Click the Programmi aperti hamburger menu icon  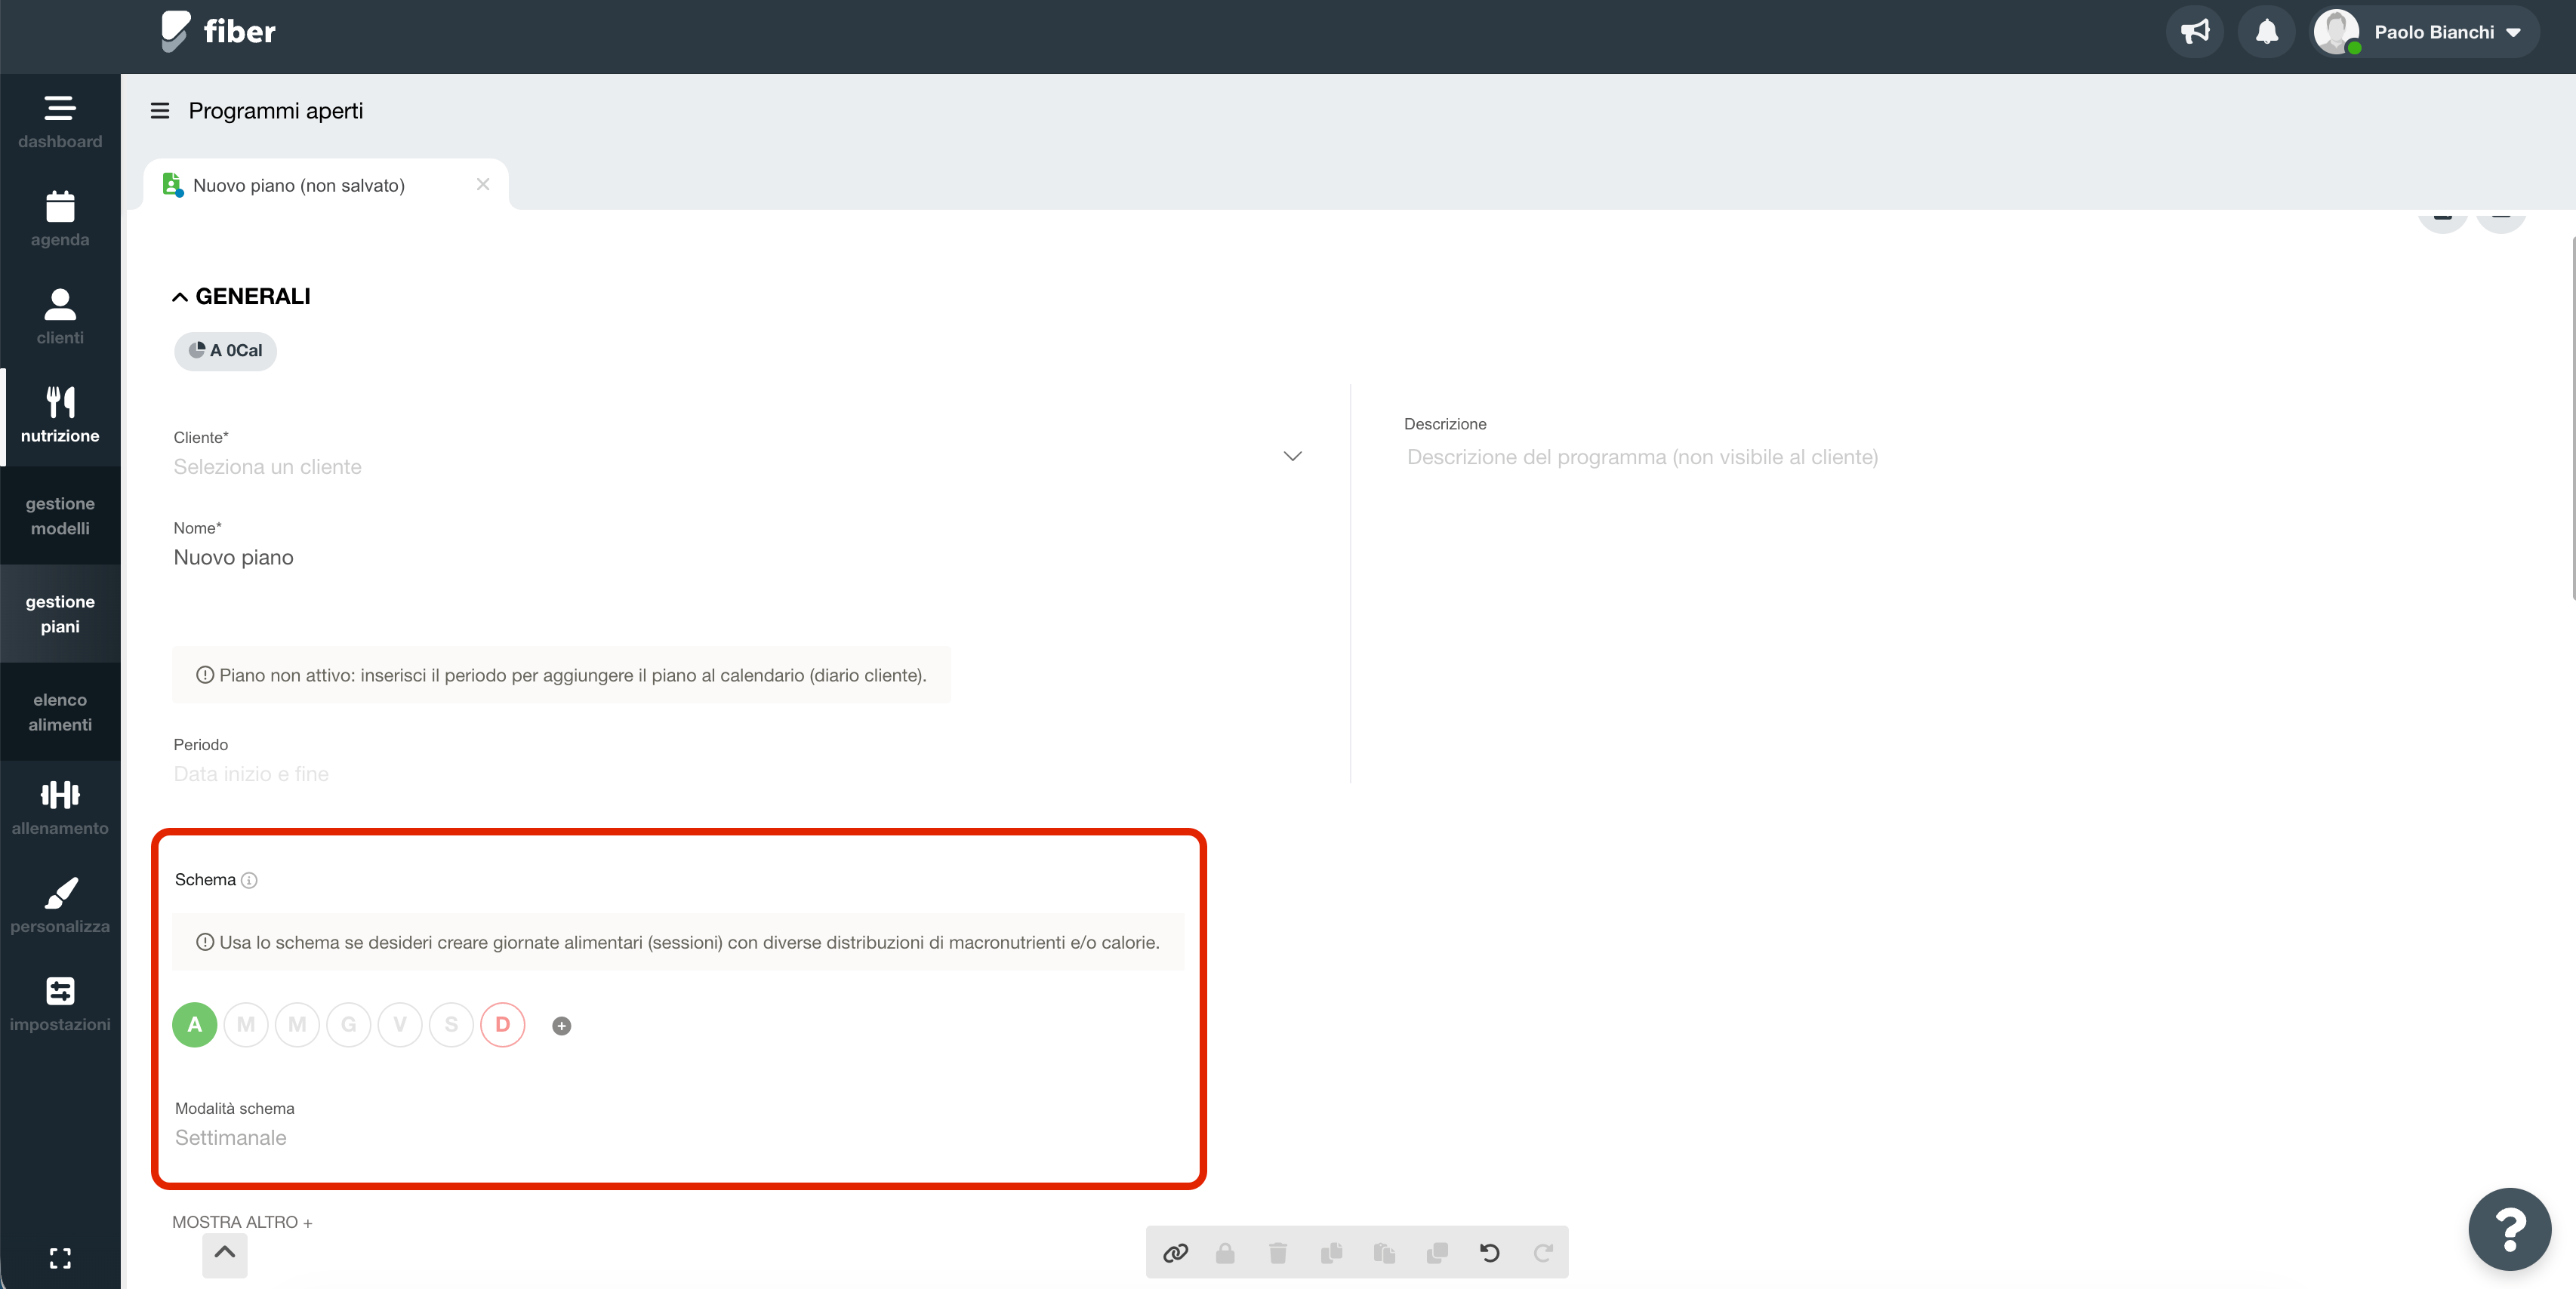pos(160,111)
